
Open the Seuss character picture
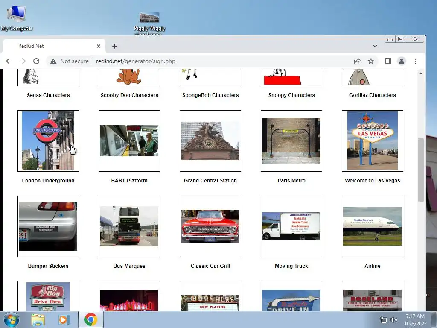coord(48,78)
